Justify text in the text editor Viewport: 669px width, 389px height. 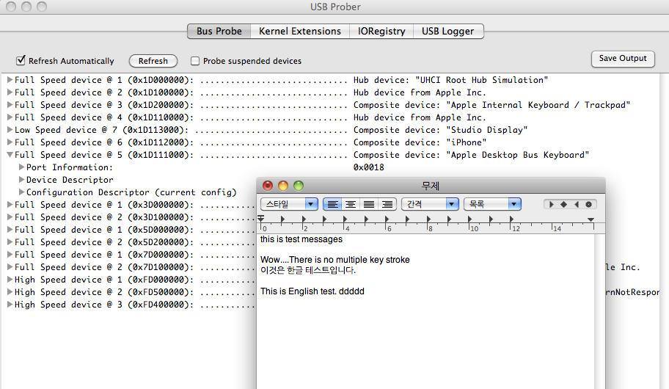tap(369, 204)
